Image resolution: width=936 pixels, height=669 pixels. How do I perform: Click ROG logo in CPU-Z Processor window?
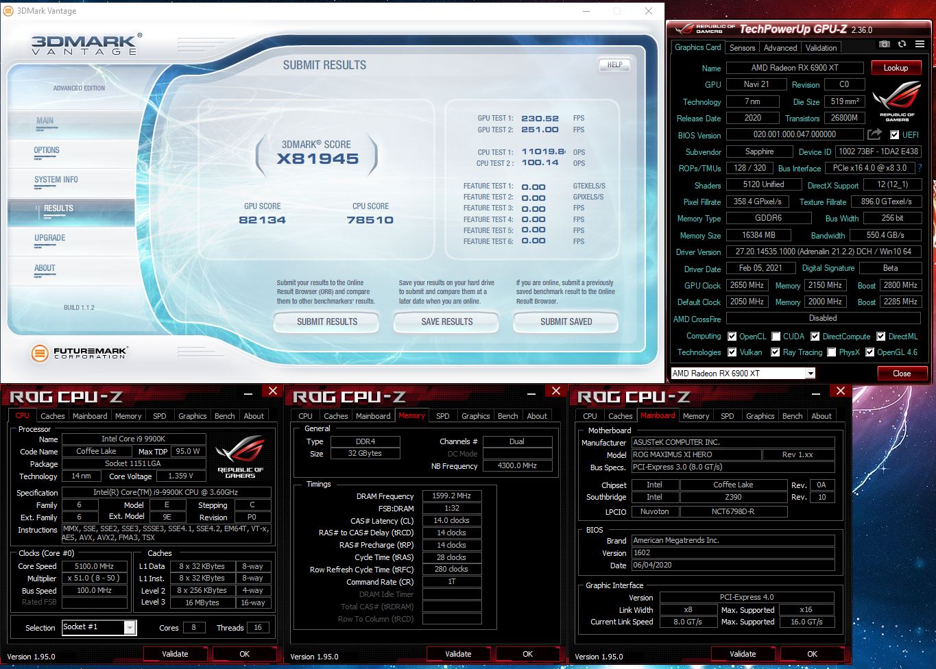(x=240, y=457)
